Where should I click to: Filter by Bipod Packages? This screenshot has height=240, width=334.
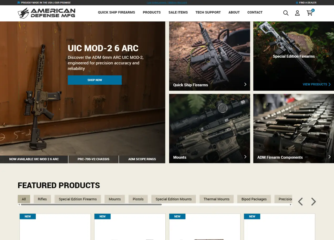(x=254, y=199)
